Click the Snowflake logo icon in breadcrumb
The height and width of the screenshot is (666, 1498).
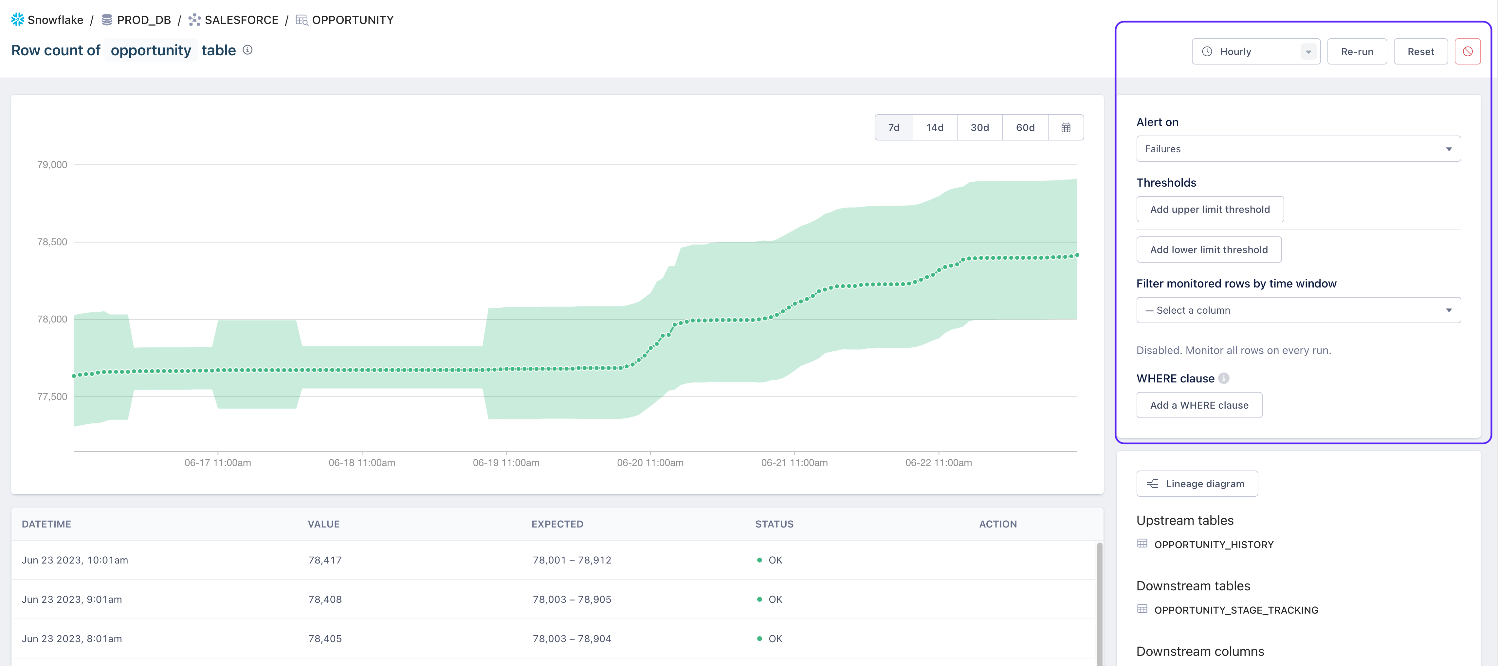(17, 20)
